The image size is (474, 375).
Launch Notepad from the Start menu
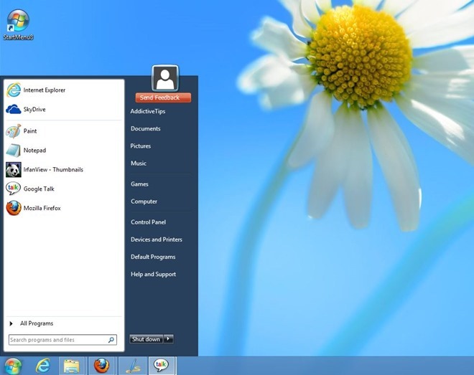pos(34,151)
